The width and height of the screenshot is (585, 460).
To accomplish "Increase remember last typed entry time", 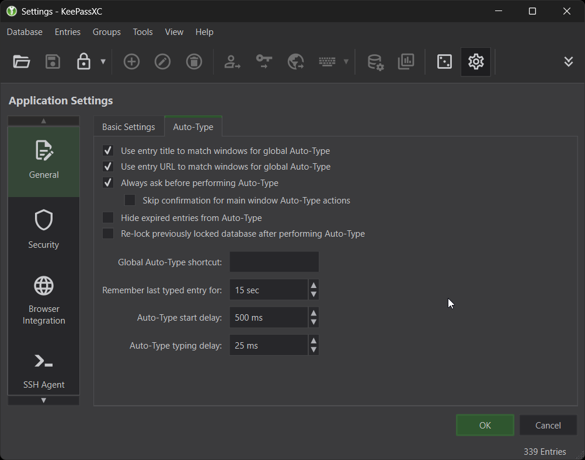I will (x=314, y=285).
